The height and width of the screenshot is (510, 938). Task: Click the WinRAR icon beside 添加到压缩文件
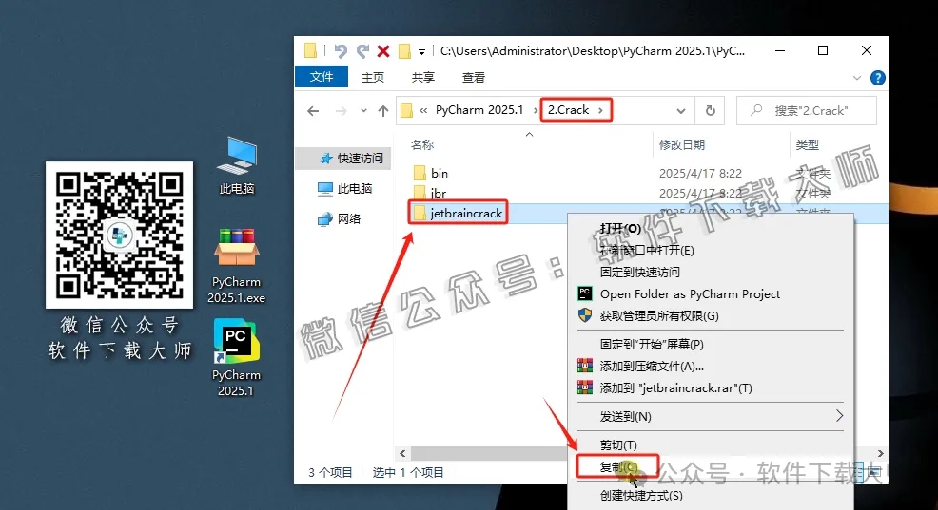coord(584,366)
